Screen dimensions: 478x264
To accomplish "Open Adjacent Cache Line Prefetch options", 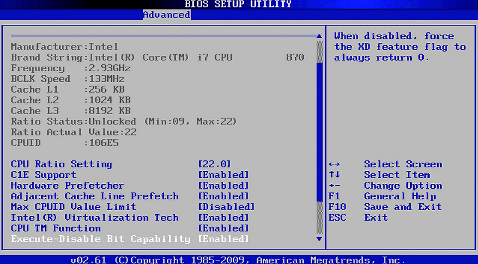I will 223,196.
